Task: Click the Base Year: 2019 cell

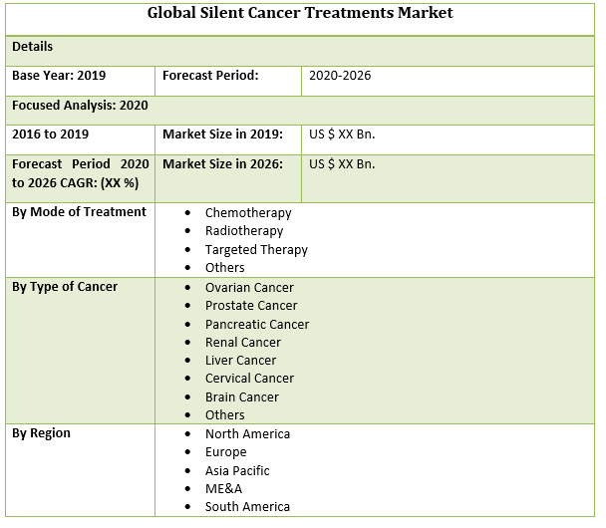Action: pos(59,76)
